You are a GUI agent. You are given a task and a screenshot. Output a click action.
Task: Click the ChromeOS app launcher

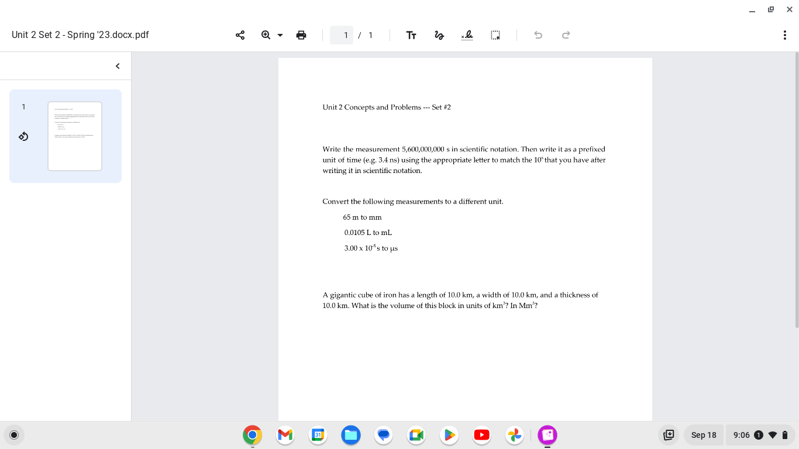tap(13, 435)
